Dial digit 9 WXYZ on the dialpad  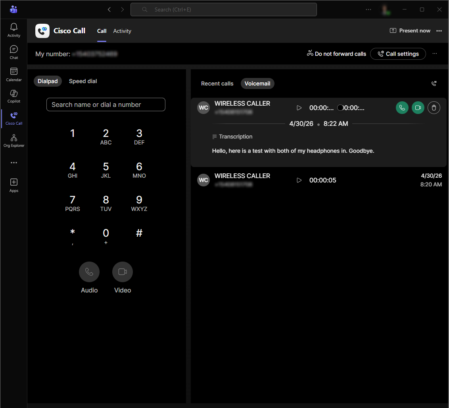[139, 203]
